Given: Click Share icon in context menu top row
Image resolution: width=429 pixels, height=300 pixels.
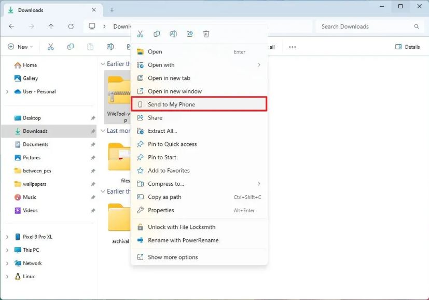Looking at the screenshot, I should (190, 34).
